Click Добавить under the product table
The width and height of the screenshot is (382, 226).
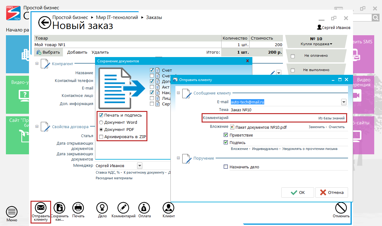tap(77, 52)
